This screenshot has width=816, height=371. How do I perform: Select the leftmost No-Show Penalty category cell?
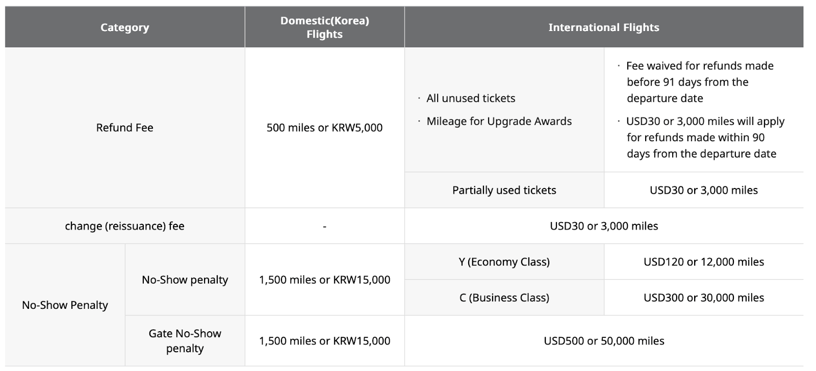click(x=65, y=305)
